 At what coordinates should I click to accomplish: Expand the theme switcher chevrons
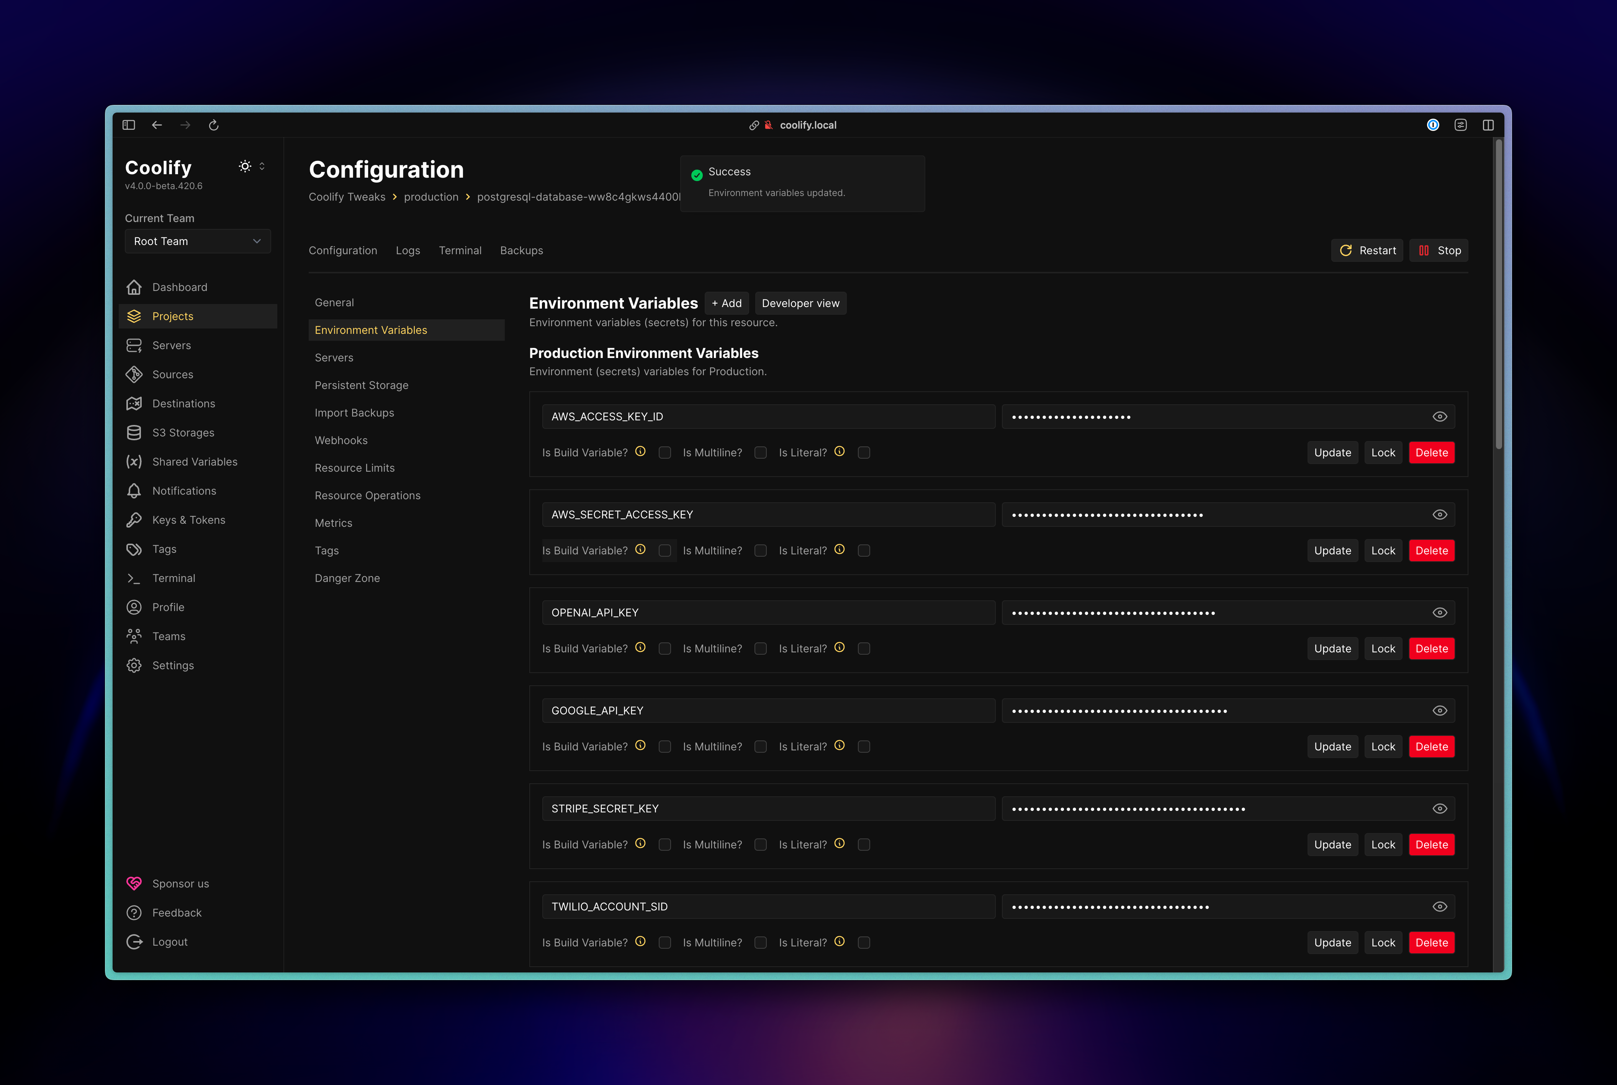coord(262,167)
